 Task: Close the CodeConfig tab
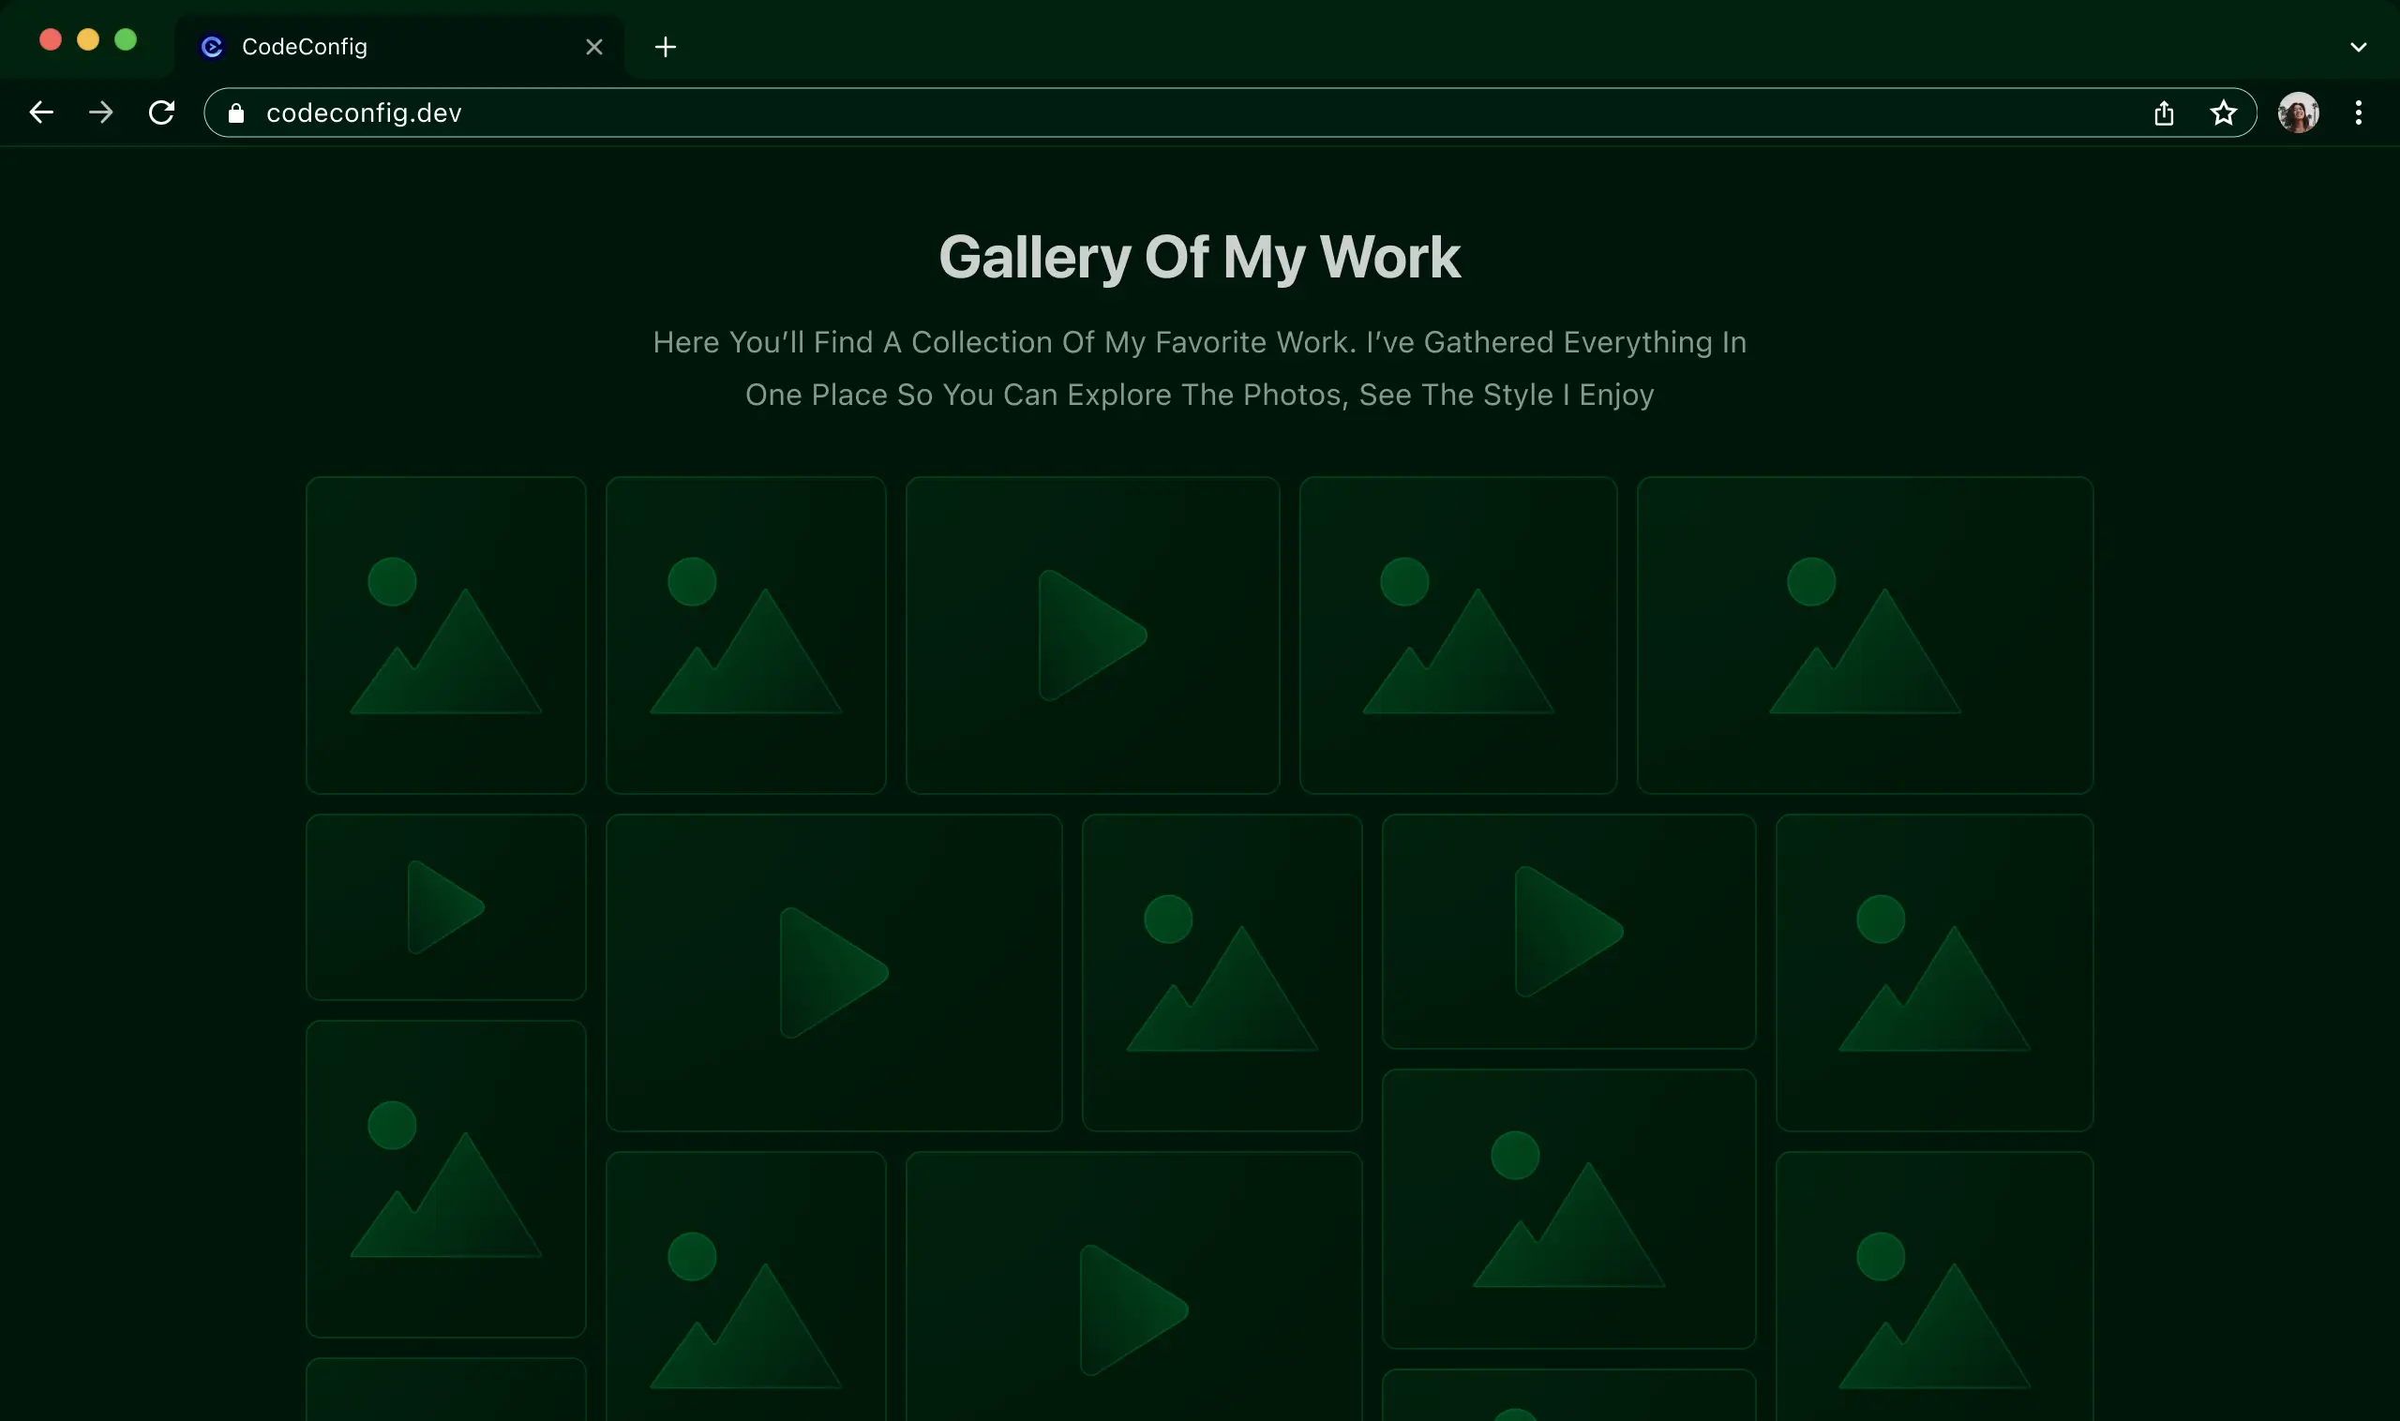coord(593,47)
